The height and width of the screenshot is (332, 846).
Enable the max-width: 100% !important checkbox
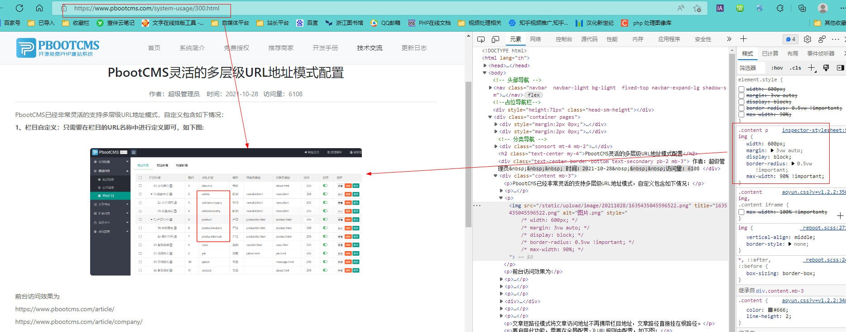tap(741, 212)
